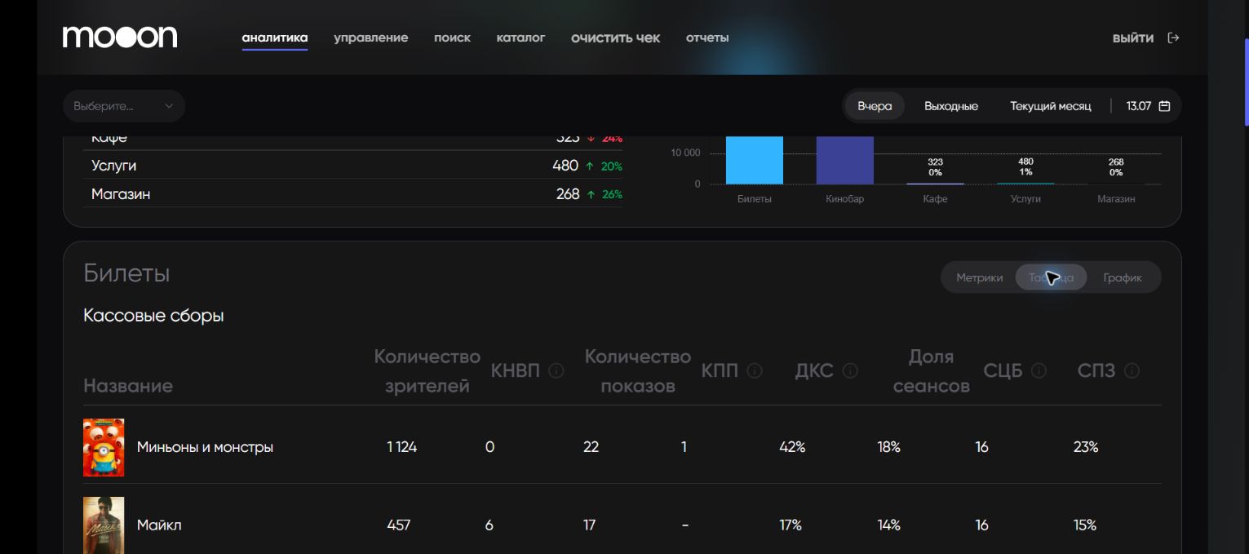This screenshot has height=554, width=1249.
Task: Select очистить чек in the navigation
Action: (x=616, y=38)
